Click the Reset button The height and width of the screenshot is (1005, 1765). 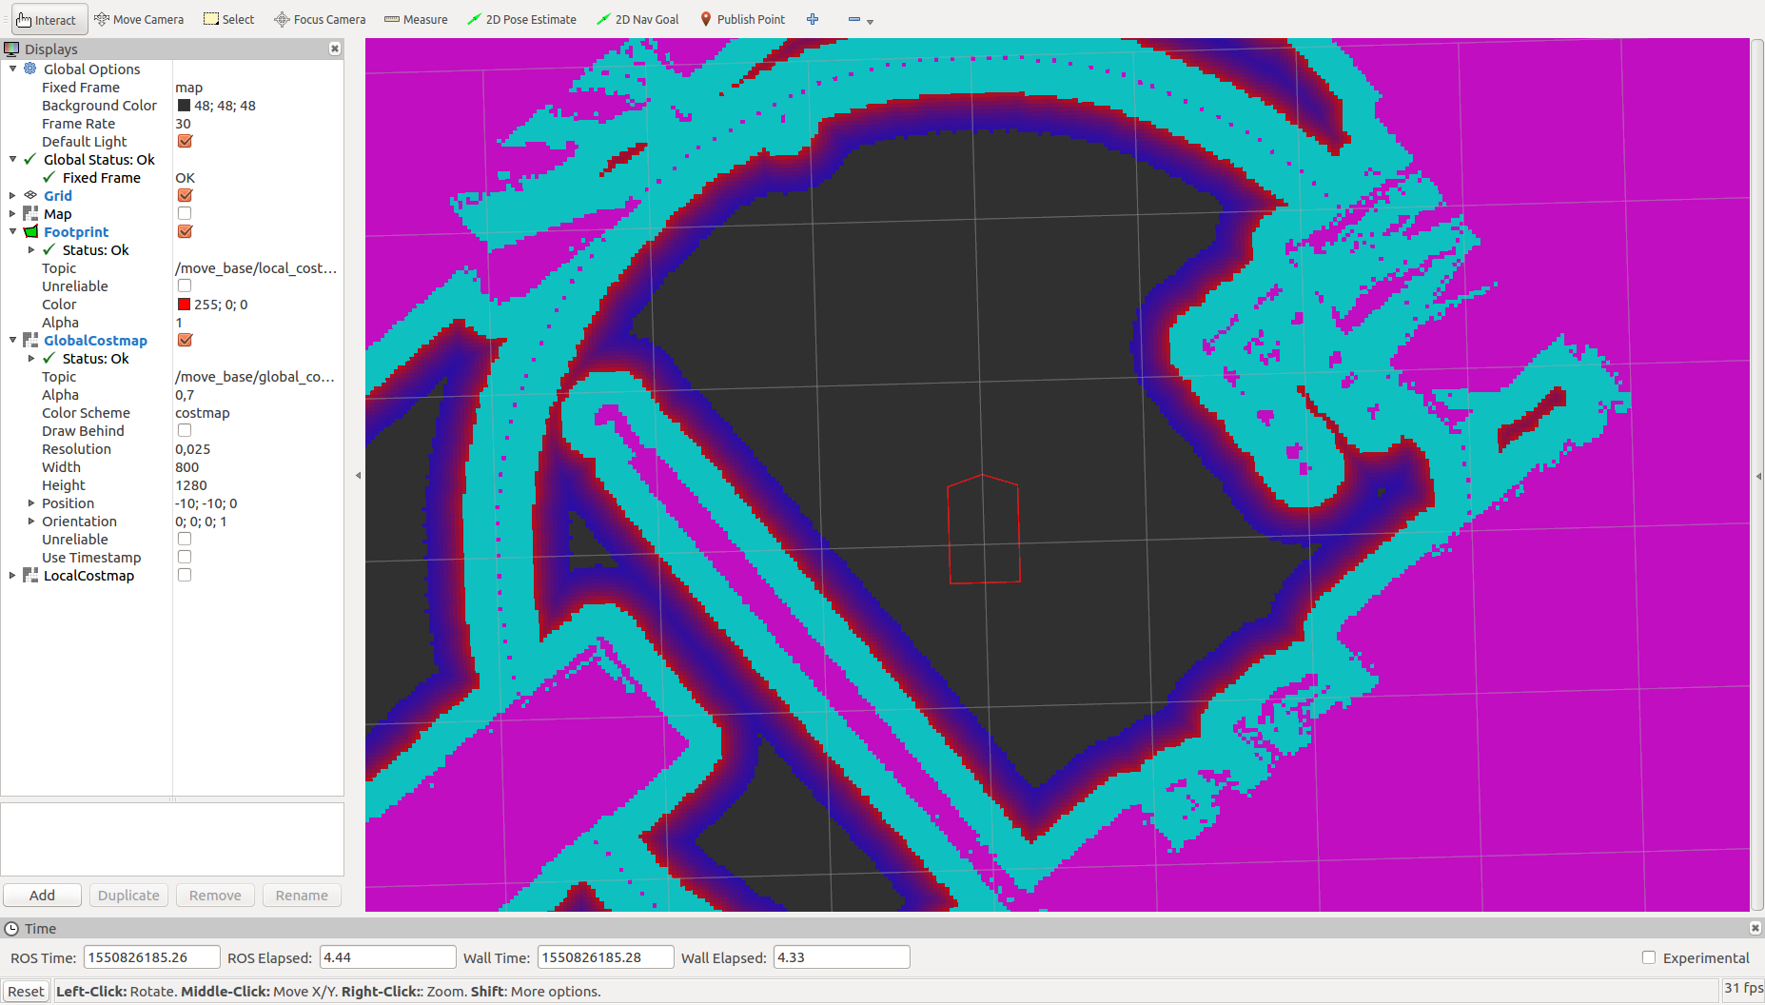coord(26,991)
